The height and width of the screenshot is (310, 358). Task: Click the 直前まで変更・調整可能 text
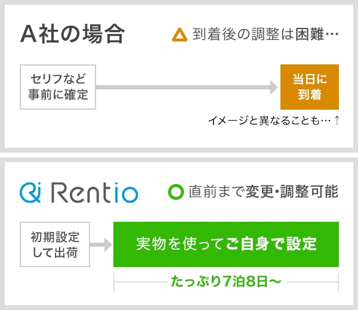pos(263,193)
